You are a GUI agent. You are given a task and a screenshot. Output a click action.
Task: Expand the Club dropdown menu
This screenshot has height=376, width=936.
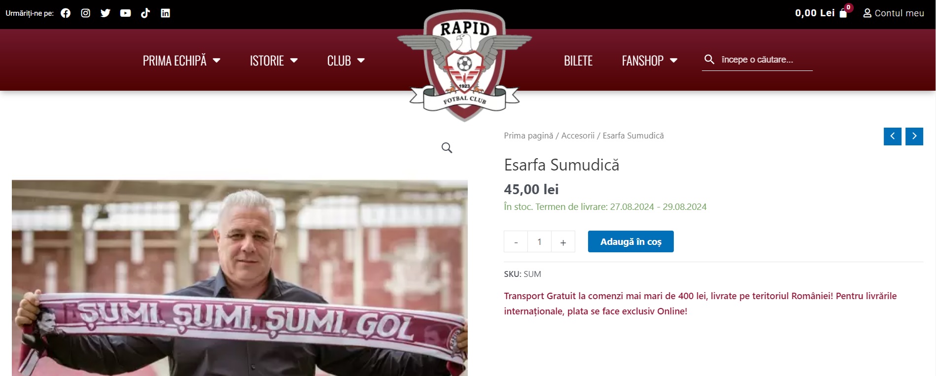tap(346, 61)
